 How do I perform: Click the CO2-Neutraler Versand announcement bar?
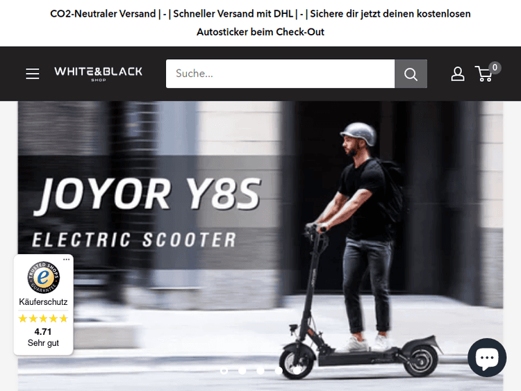260,23
